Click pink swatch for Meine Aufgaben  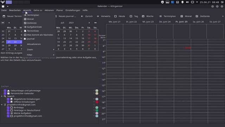[x=97, y=113]
